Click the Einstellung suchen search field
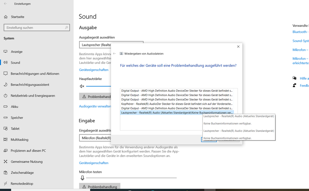Viewport: 309px width, 191px height. click(34, 28)
